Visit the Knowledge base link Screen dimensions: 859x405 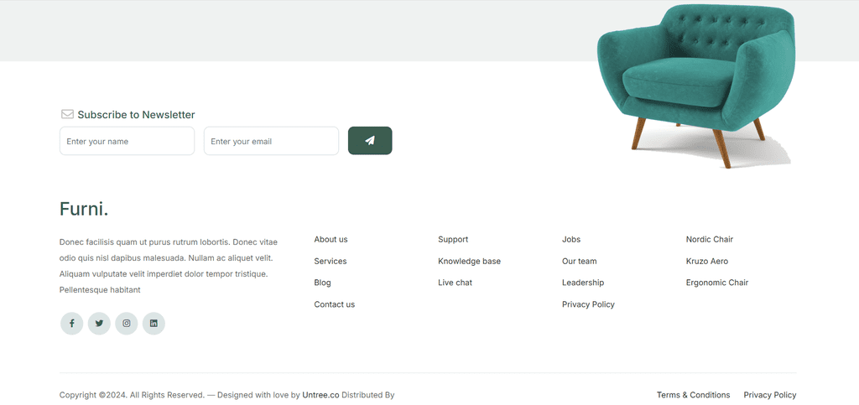pyautogui.click(x=470, y=262)
